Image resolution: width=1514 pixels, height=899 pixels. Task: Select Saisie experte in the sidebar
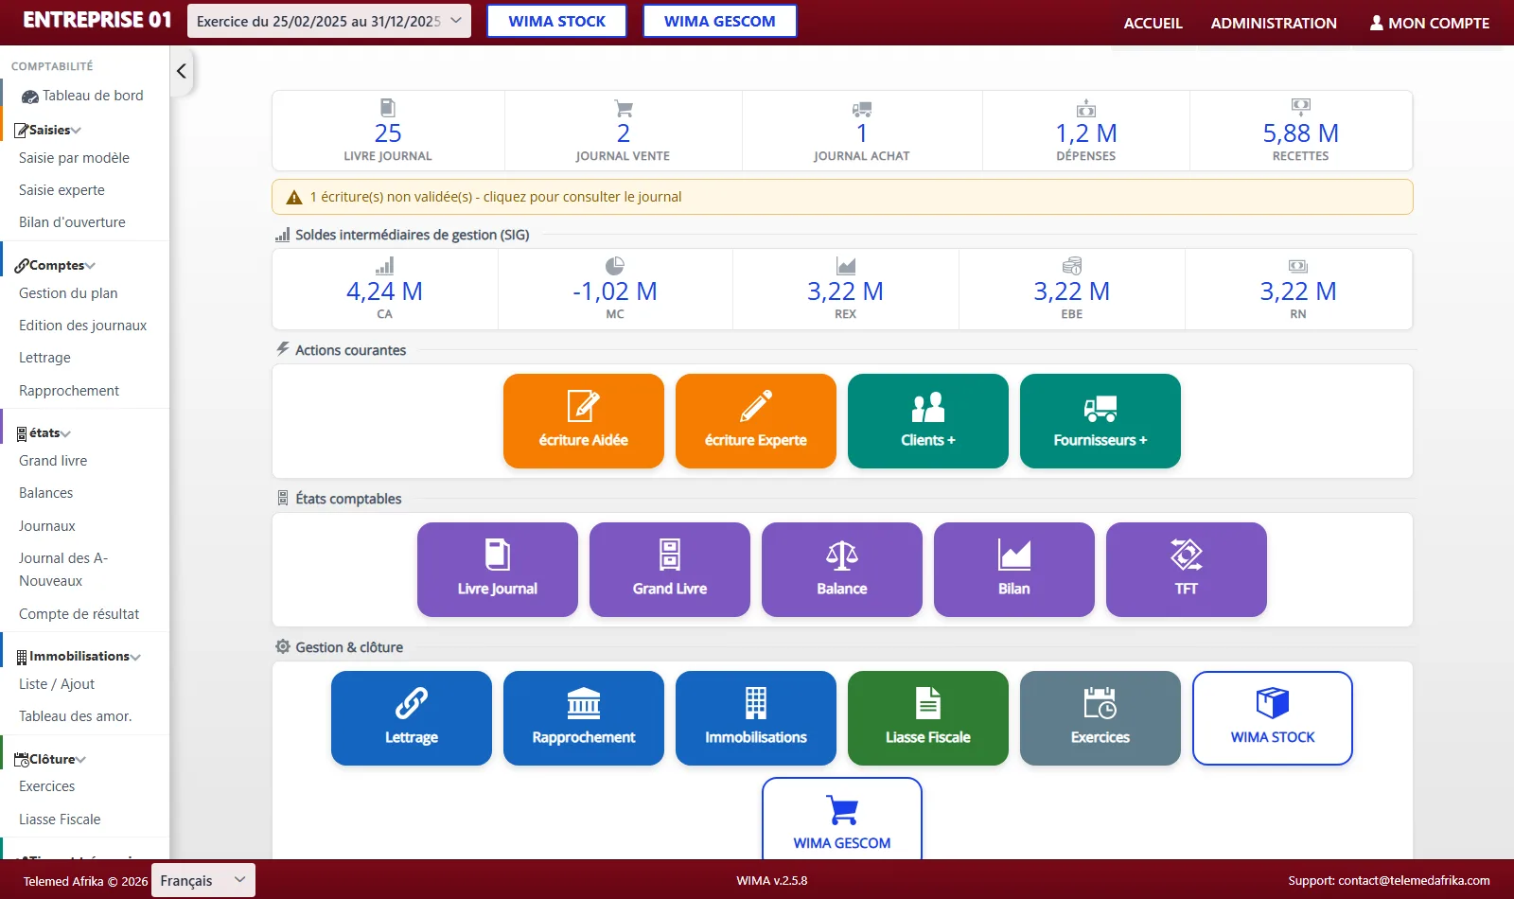[x=62, y=190]
